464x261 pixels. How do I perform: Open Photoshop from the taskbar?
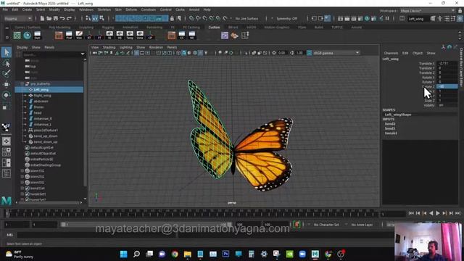tap(225, 254)
